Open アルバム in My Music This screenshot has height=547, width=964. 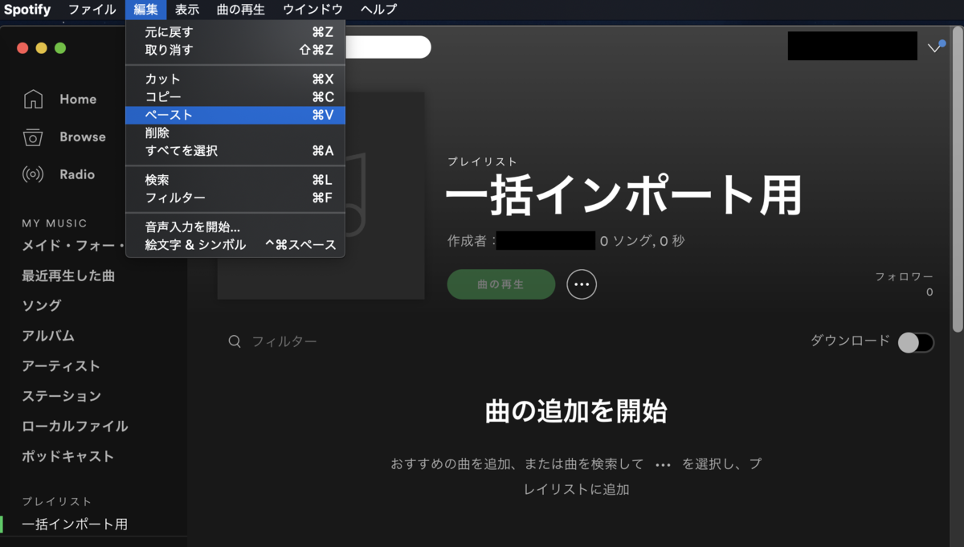tap(48, 336)
